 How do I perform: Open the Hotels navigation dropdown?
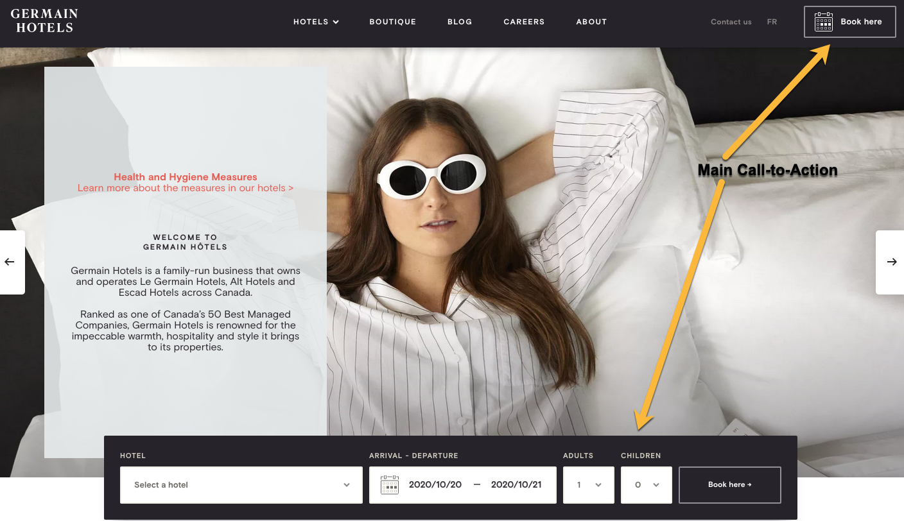[x=316, y=22]
